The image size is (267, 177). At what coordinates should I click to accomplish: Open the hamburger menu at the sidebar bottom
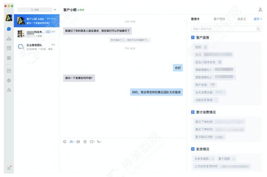click(9, 168)
